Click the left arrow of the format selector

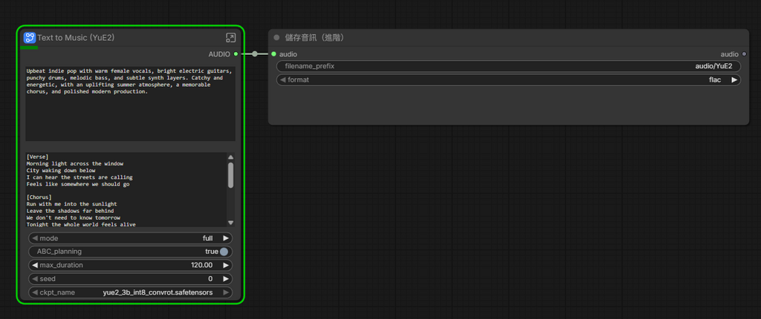point(283,79)
